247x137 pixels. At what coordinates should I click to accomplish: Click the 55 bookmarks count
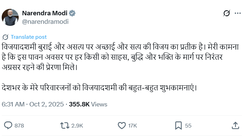point(188,126)
